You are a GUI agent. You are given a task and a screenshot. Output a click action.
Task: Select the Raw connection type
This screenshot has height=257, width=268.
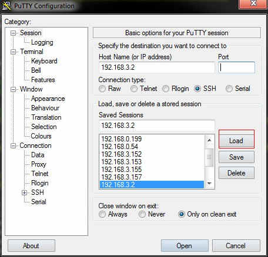[102, 89]
